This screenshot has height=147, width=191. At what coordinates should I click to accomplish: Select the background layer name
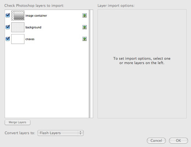[34, 27]
